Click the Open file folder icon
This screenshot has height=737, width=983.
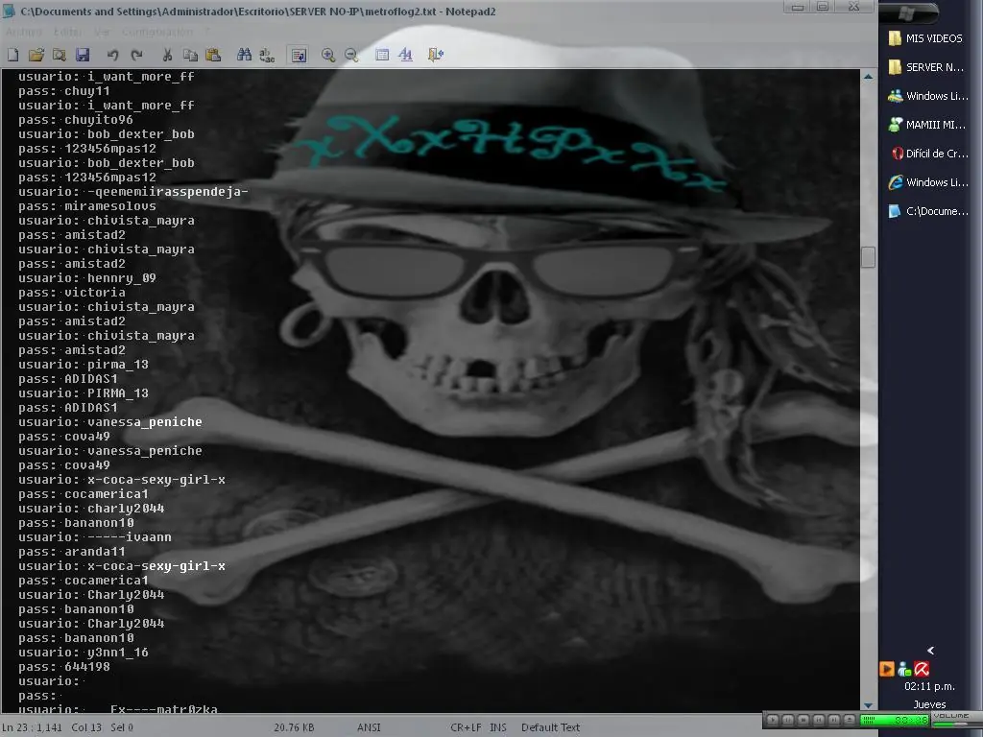pyautogui.click(x=36, y=55)
